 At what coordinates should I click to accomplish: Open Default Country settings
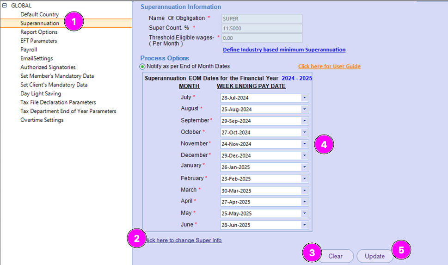(39, 14)
